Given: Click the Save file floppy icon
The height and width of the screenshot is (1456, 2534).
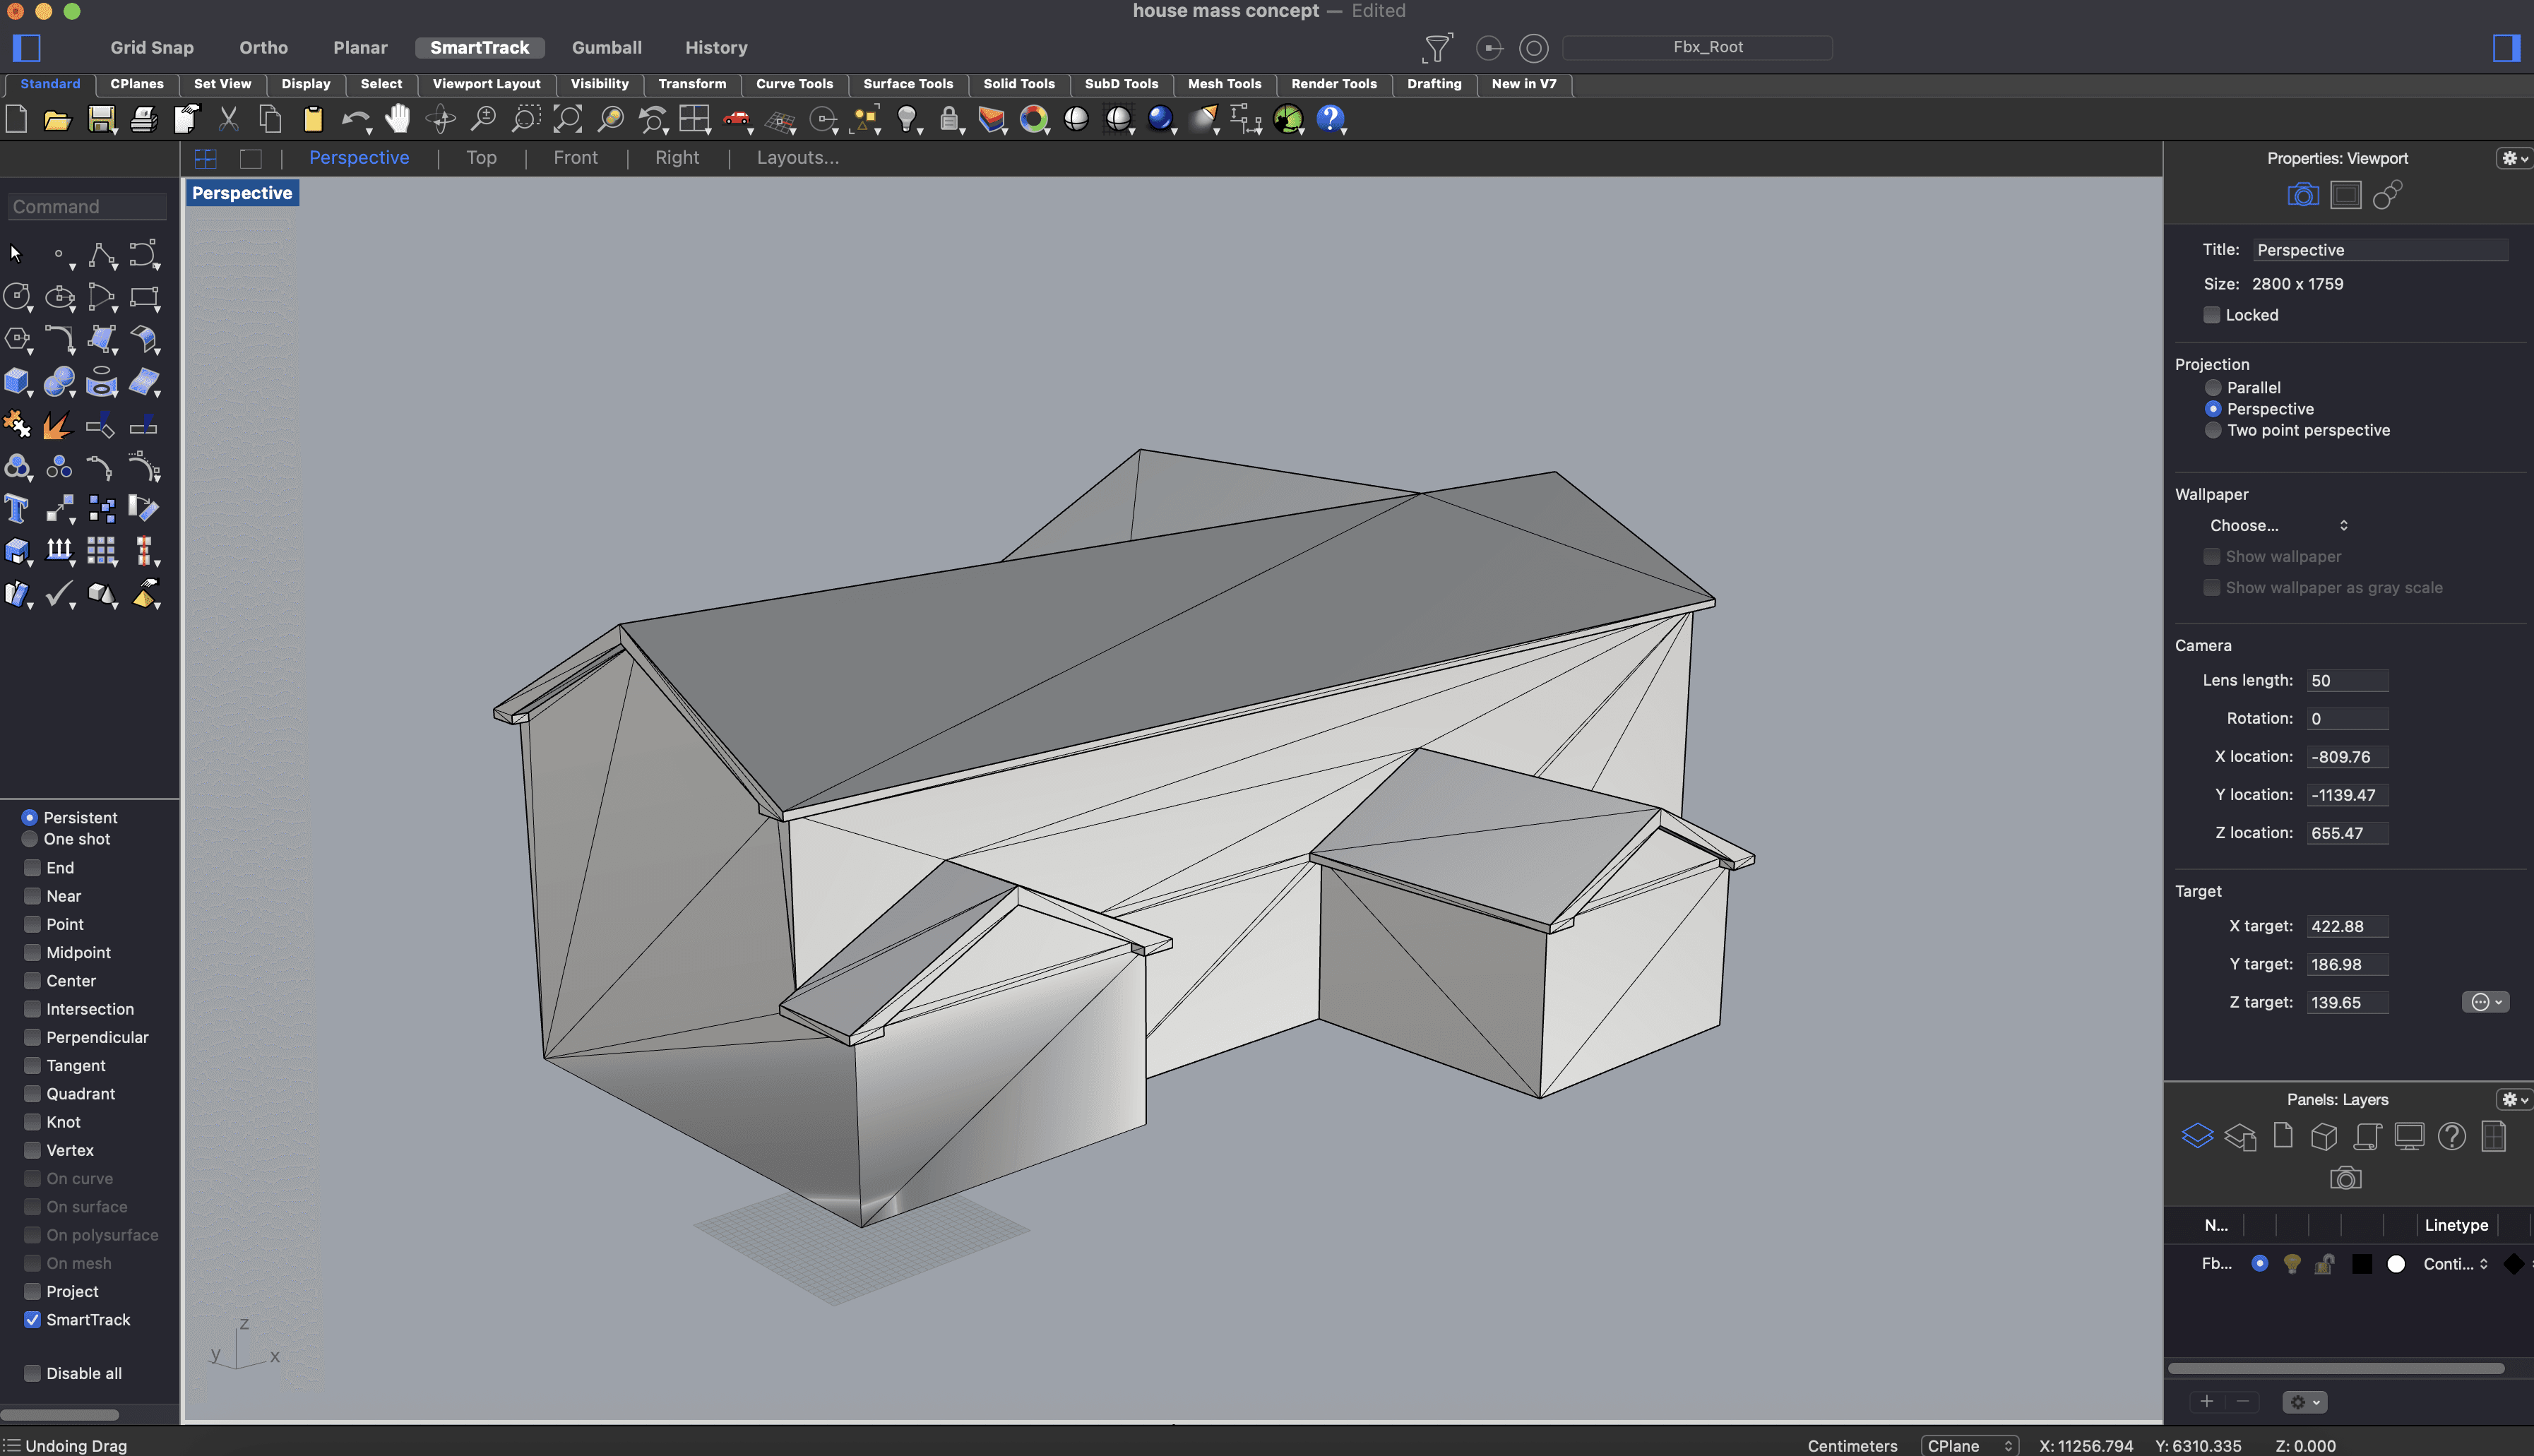Looking at the screenshot, I should (101, 119).
